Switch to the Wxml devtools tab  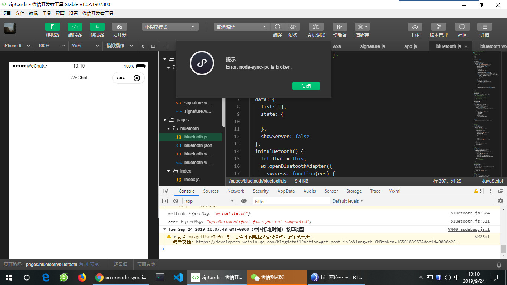tap(395, 191)
